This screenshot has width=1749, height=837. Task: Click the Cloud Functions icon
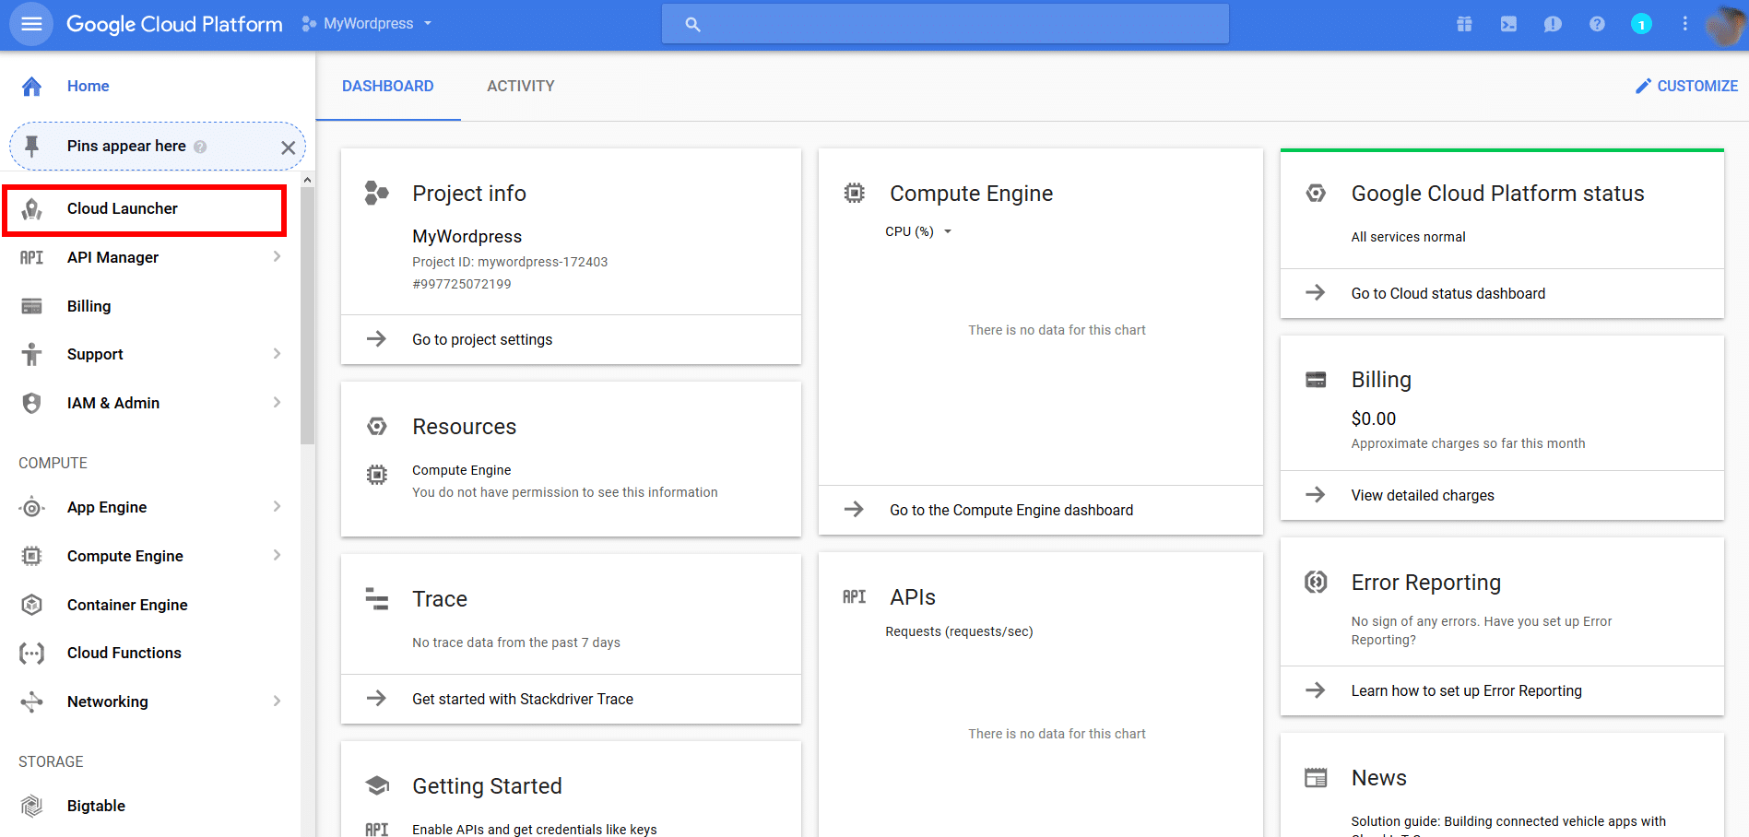pos(32,653)
